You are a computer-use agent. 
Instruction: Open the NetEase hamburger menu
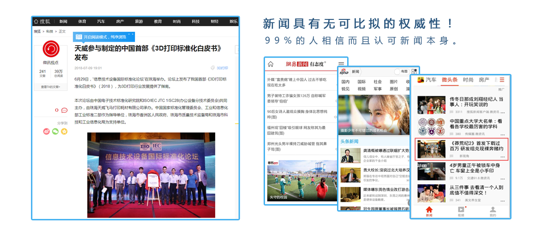click(x=341, y=64)
